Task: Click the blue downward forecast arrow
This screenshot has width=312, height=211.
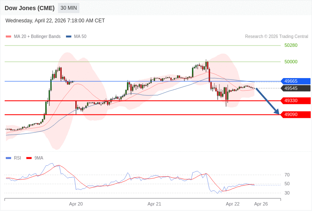Action: 268,101
